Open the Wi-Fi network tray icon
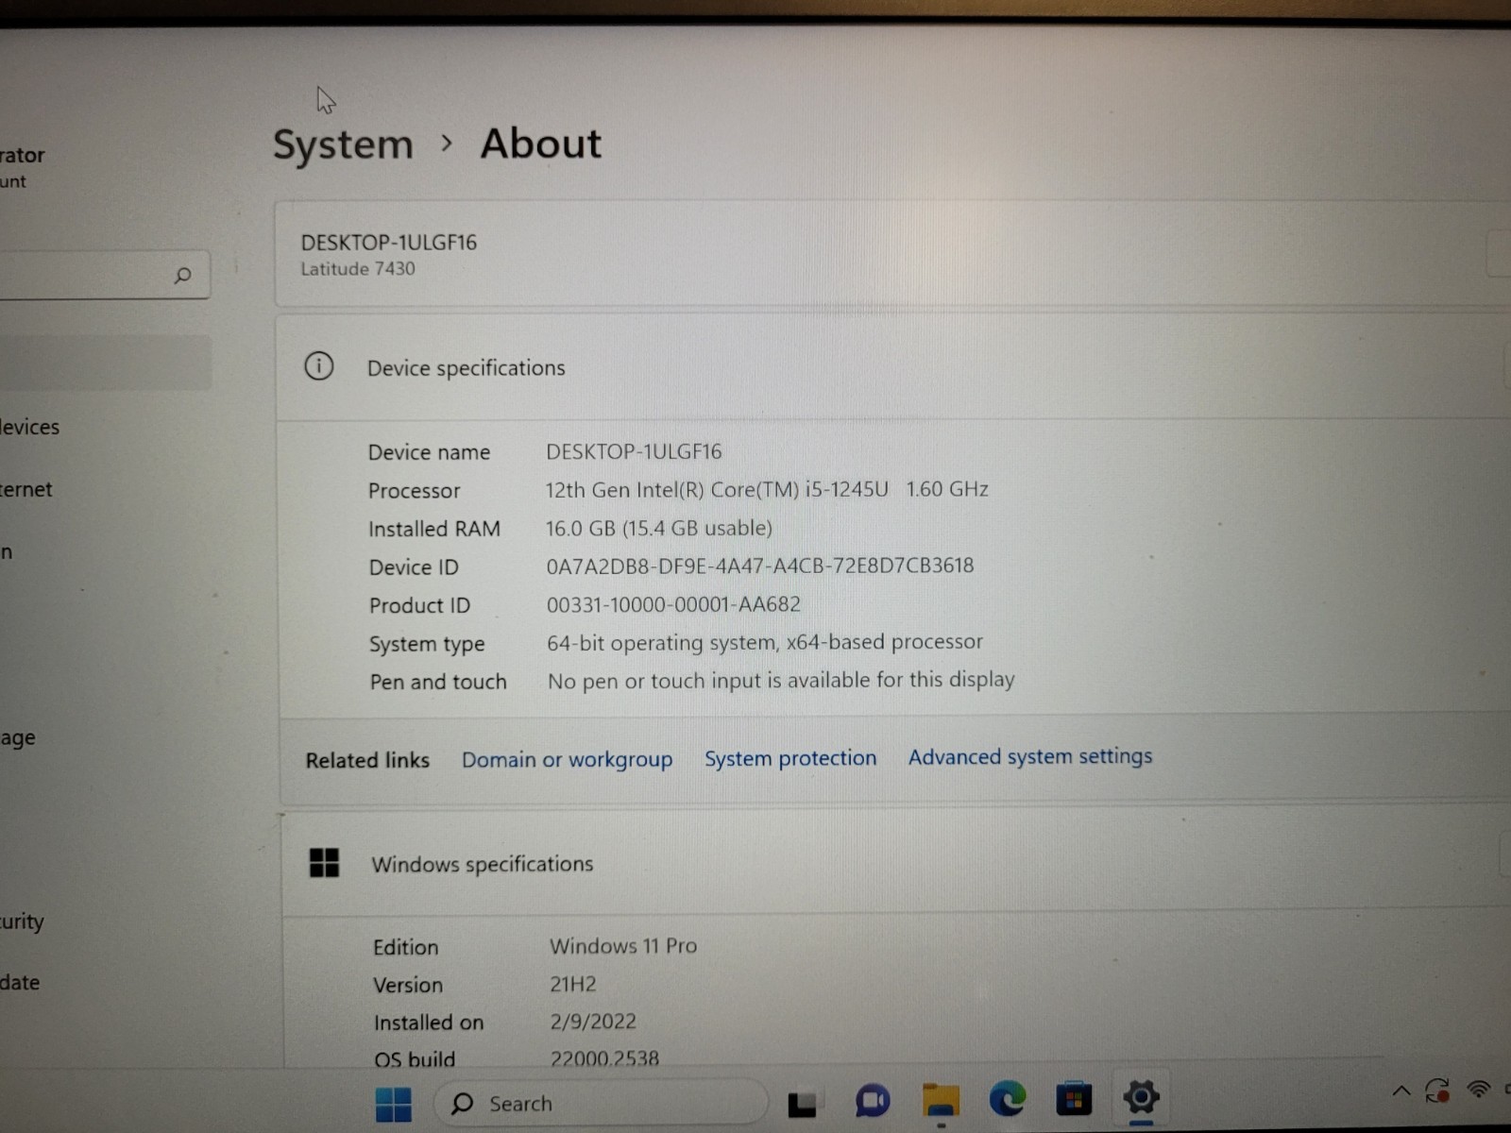The height and width of the screenshot is (1133, 1511). (1479, 1090)
